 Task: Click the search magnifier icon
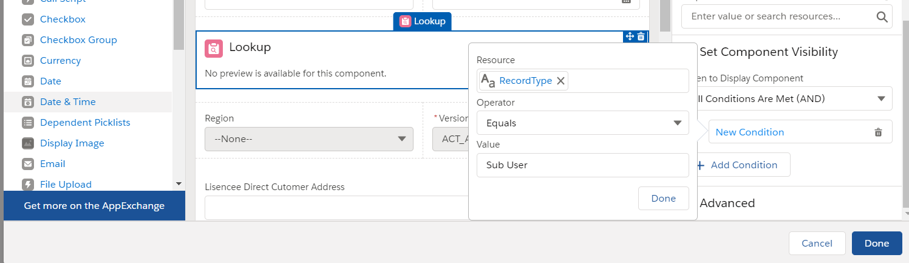pos(882,17)
